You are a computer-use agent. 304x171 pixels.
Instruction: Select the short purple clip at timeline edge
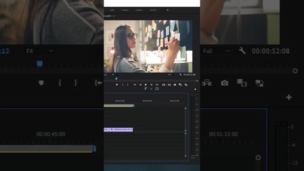pyautogui.click(x=106, y=129)
